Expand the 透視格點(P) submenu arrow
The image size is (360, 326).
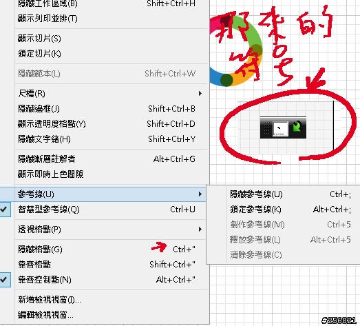[200, 230]
